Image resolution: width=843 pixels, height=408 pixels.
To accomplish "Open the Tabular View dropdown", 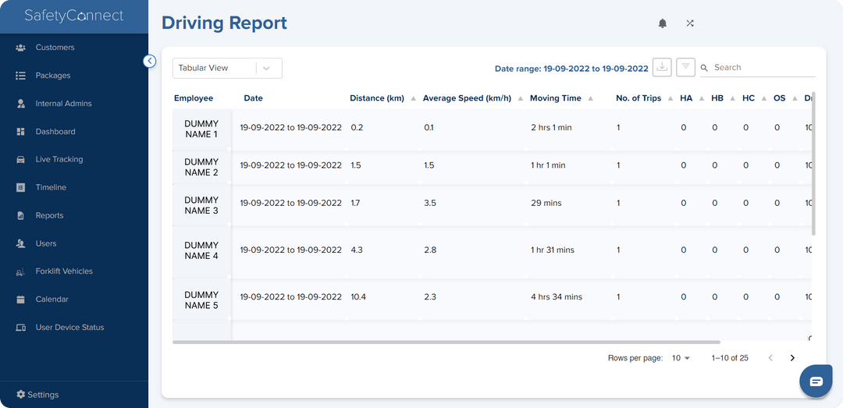I will click(227, 69).
